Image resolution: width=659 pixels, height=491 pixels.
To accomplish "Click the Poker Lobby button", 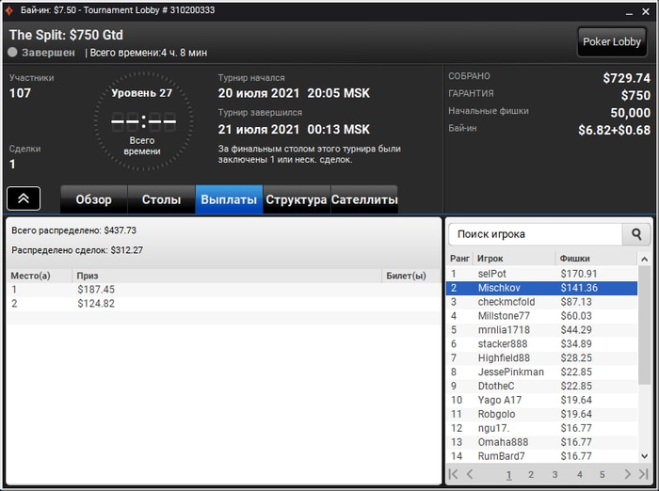I will point(612,41).
